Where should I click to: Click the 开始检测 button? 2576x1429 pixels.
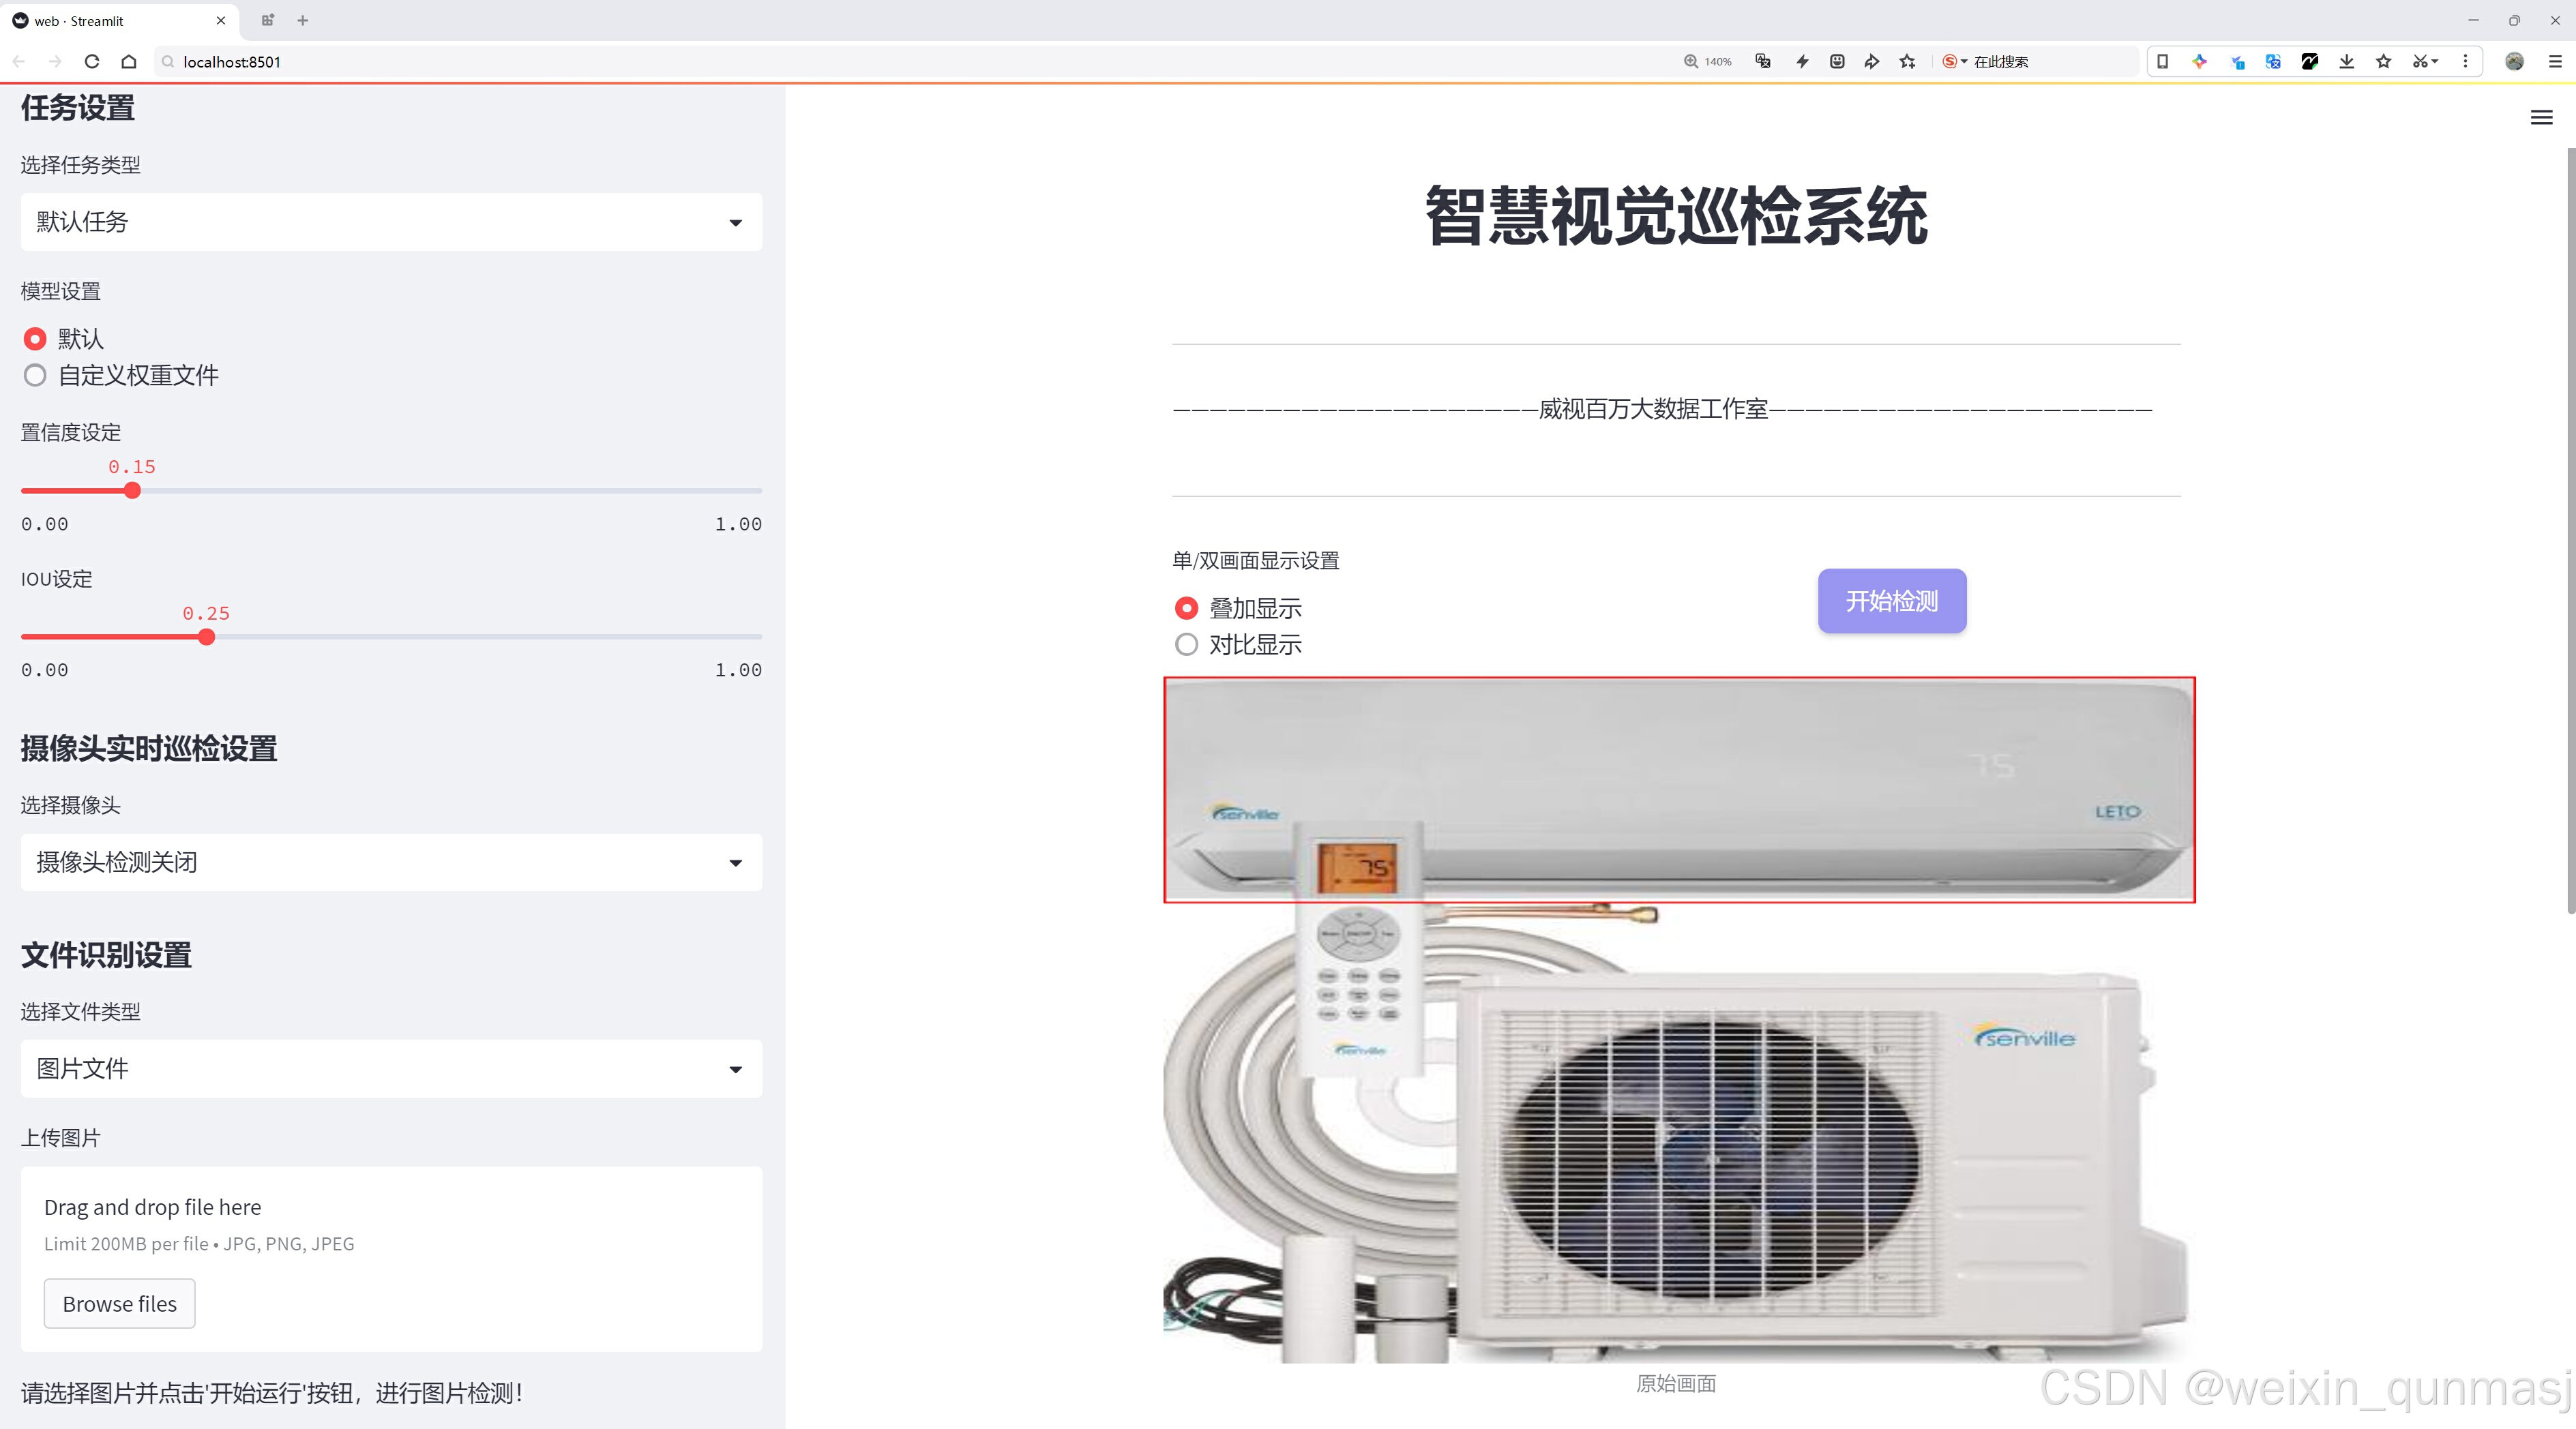[1891, 601]
